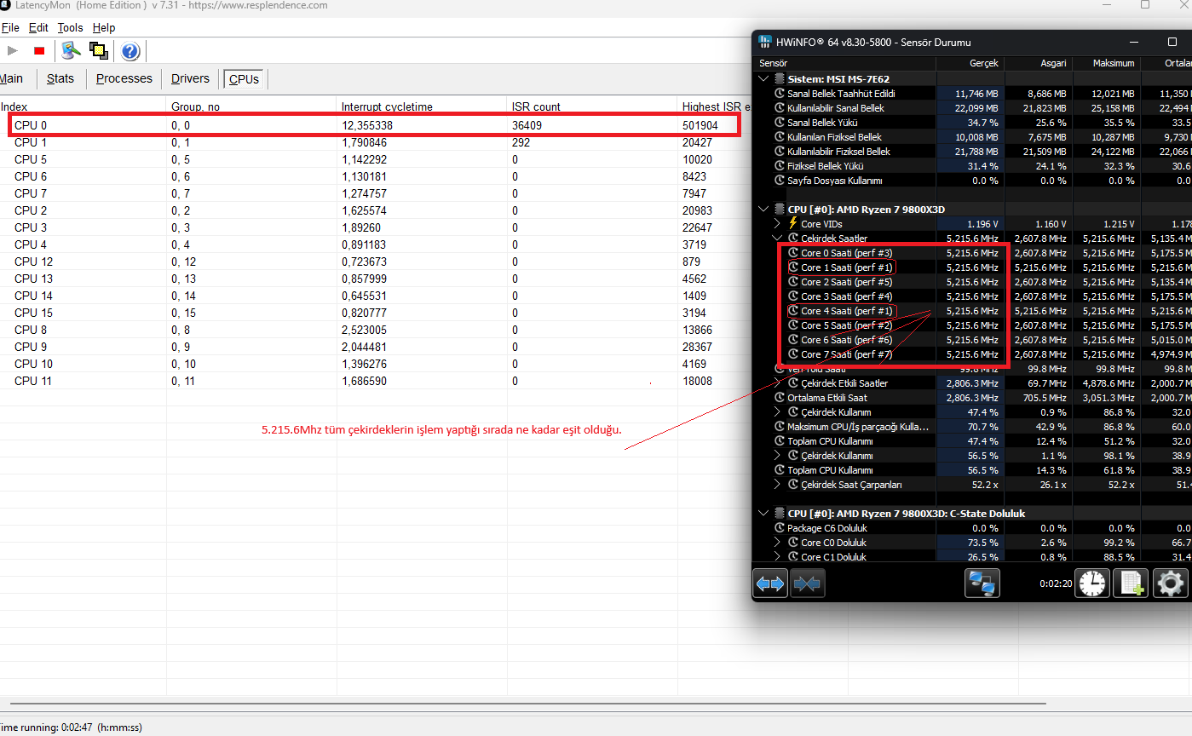Collapse the Sistem: MSI MS-7E62 group
This screenshot has width=1192, height=736.
(x=763, y=79)
